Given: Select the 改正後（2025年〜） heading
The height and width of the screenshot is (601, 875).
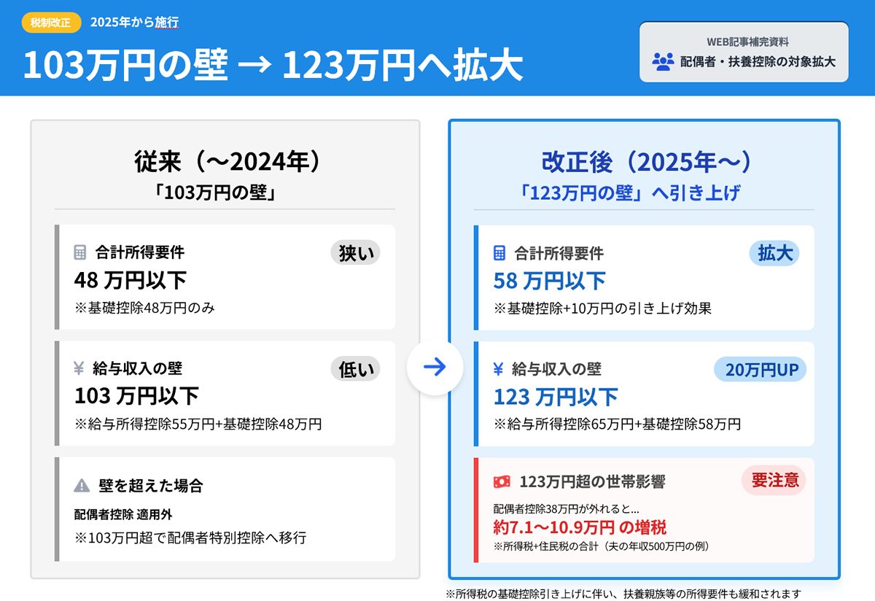Looking at the screenshot, I should pos(644,162).
